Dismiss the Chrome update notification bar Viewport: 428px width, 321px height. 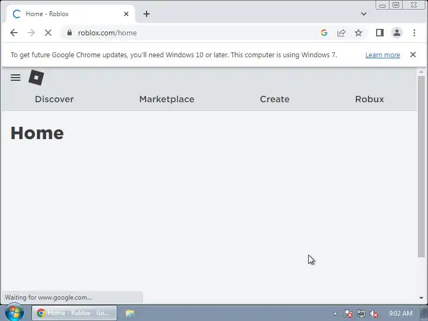413,55
